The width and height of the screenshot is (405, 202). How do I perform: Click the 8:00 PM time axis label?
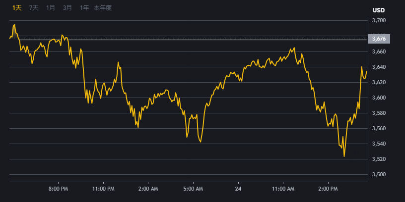(58, 189)
